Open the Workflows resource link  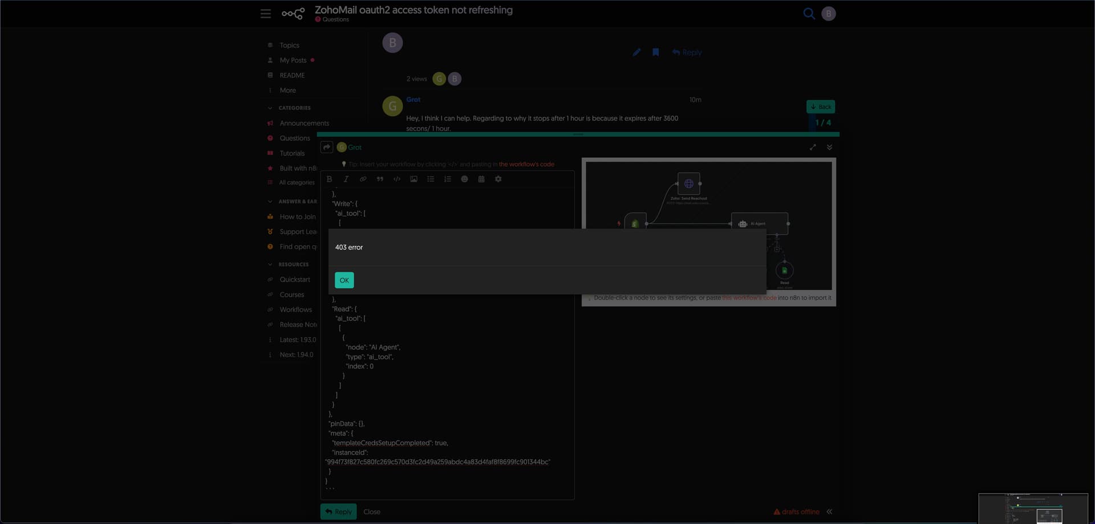tap(295, 310)
